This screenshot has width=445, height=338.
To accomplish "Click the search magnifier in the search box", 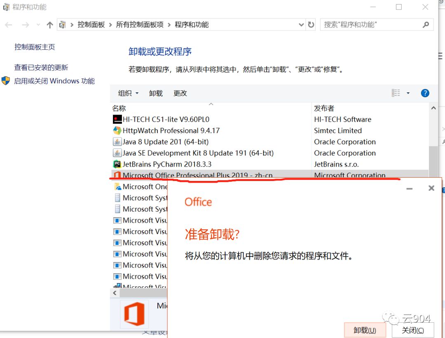I will [426, 24].
